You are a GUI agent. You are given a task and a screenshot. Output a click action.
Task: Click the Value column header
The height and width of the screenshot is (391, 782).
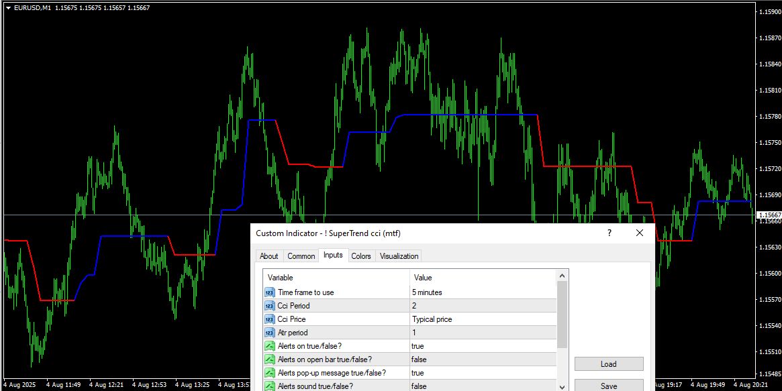click(483, 278)
